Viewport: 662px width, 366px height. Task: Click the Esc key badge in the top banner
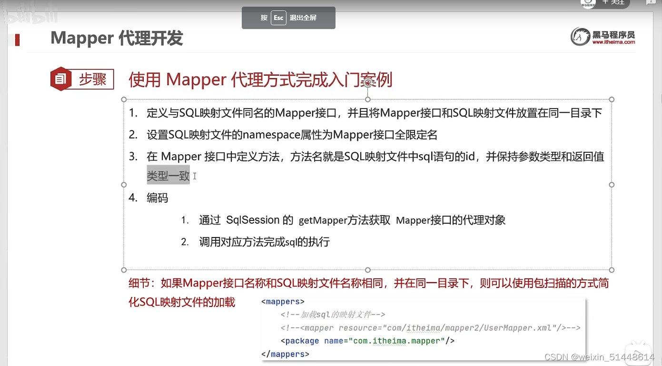coord(278,18)
